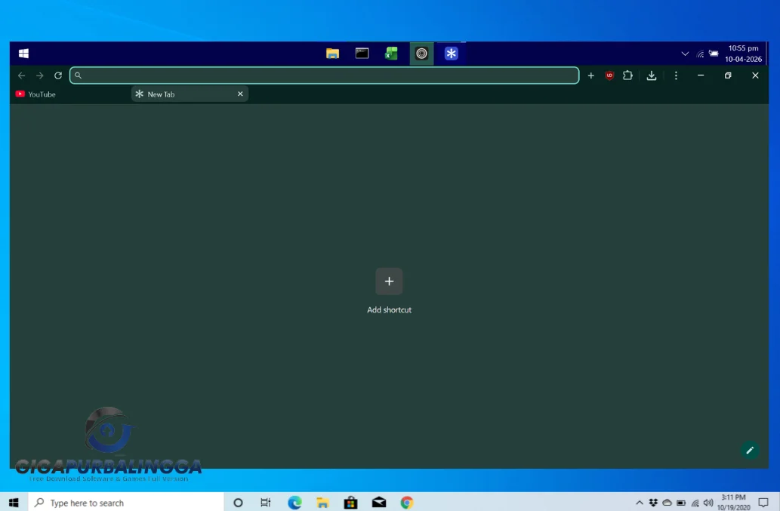
Task: Open the Action Center notification icon
Action: tap(763, 503)
